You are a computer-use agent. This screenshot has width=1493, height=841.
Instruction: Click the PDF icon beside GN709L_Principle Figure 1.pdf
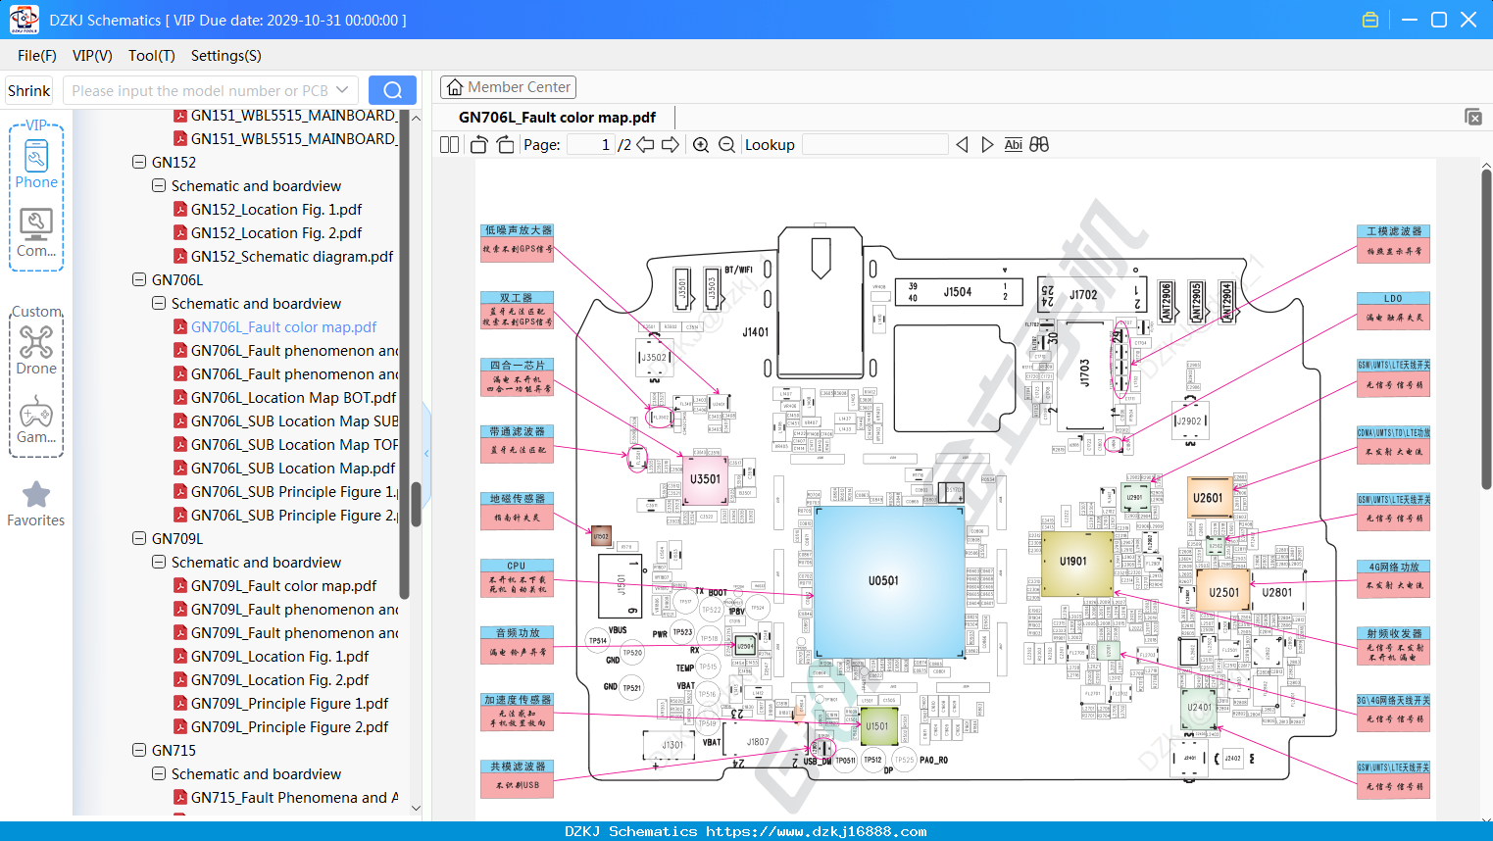point(180,704)
